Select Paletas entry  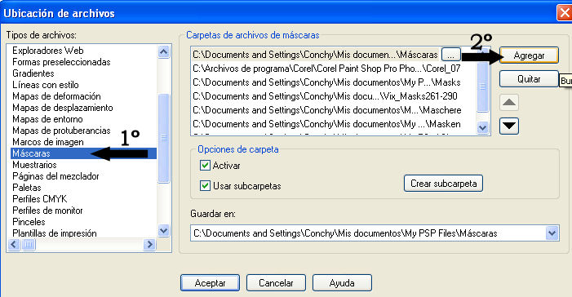tap(27, 188)
